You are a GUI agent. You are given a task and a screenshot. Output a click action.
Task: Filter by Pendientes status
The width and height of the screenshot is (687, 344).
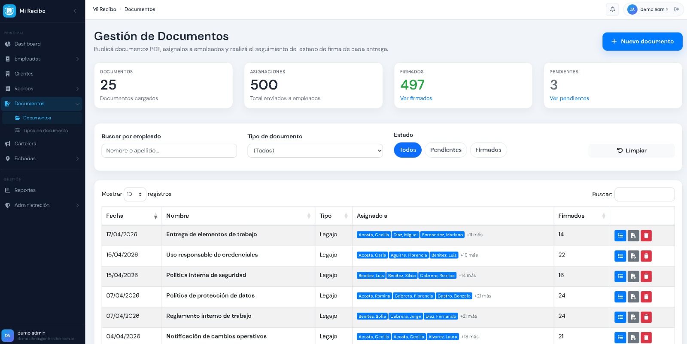[x=446, y=150]
